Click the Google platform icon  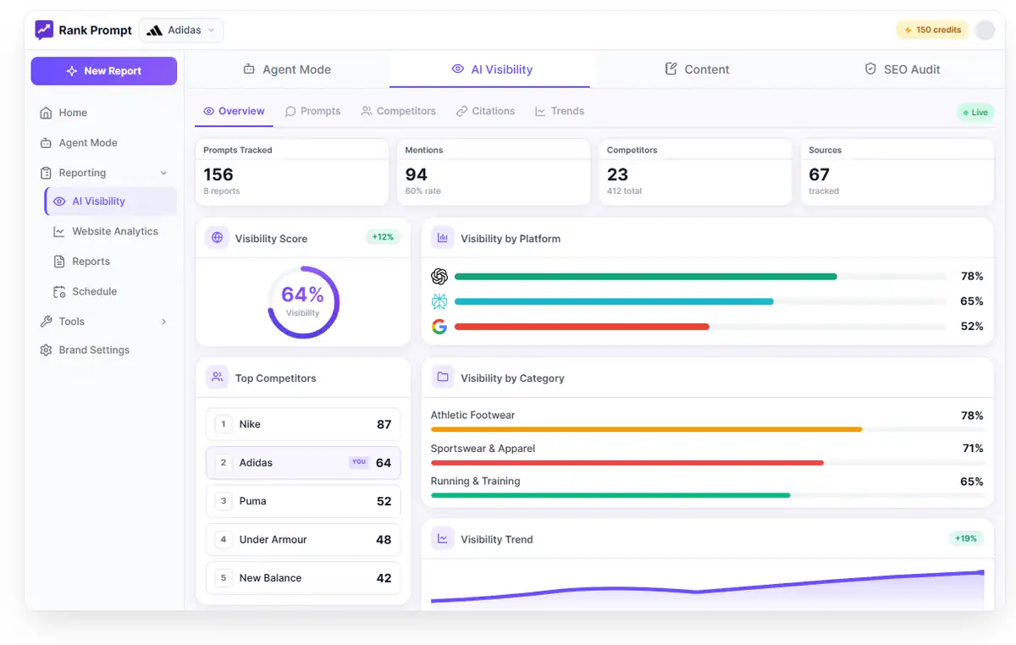439,327
